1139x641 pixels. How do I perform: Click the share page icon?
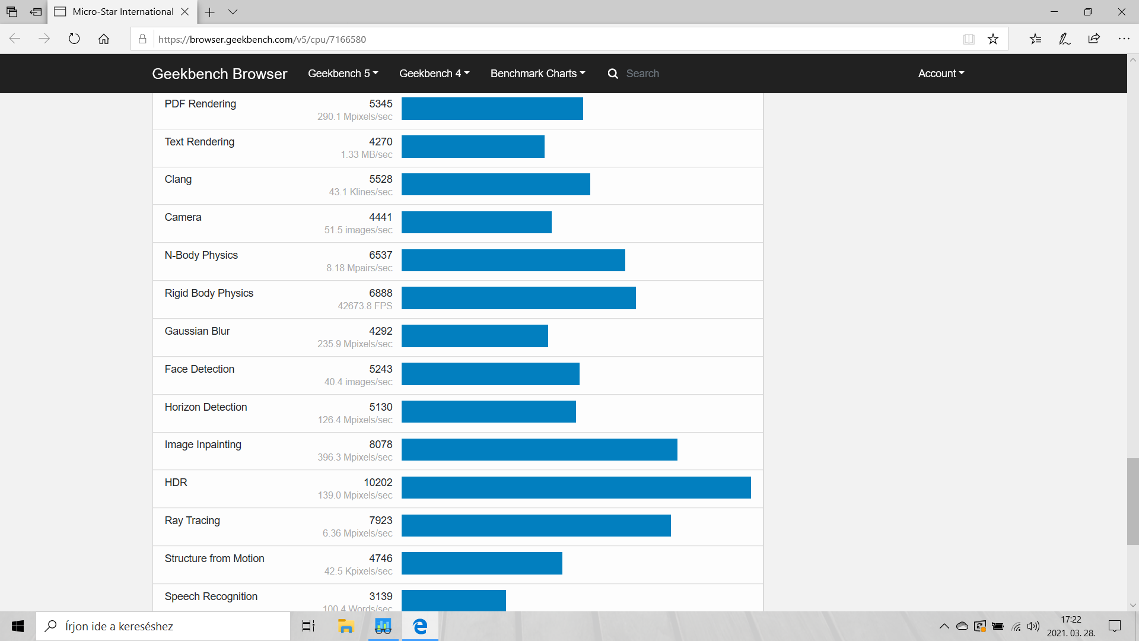pos(1094,39)
